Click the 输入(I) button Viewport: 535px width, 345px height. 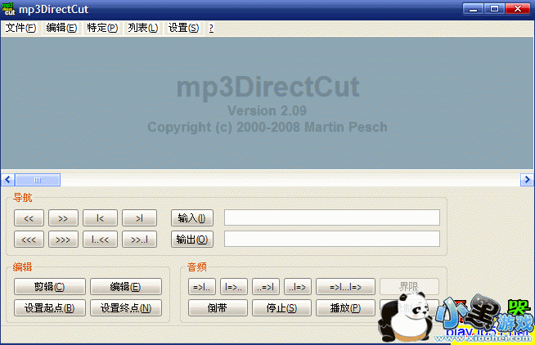point(192,217)
